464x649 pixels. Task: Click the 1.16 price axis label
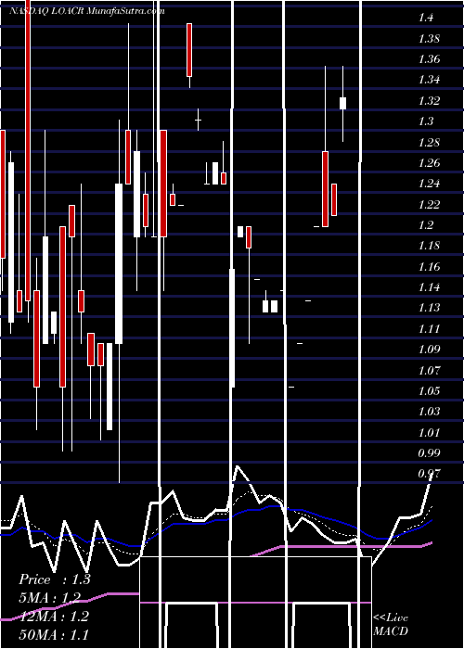tap(429, 267)
